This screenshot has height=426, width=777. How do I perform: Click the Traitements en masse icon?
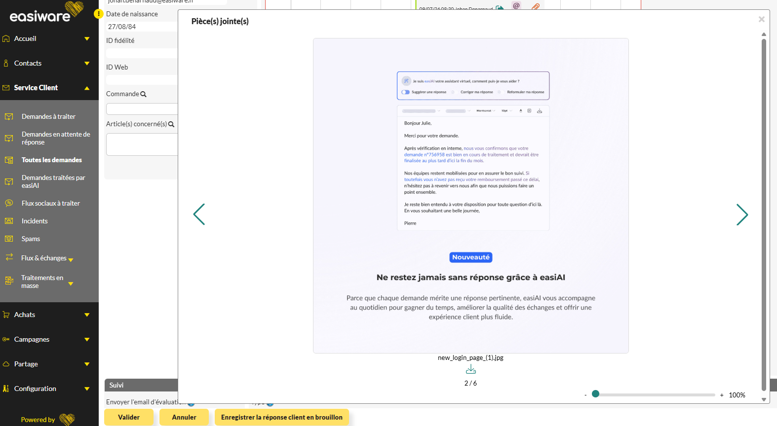pyautogui.click(x=9, y=281)
